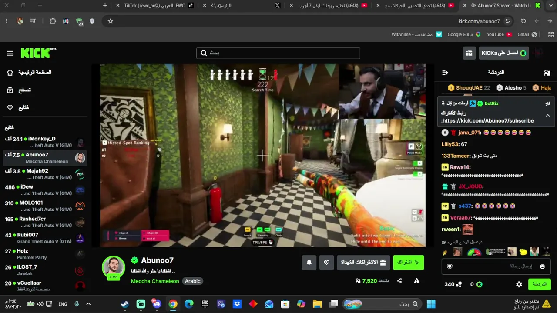The image size is (557, 313).
Task: Open chat settings gear
Action: [519, 284]
